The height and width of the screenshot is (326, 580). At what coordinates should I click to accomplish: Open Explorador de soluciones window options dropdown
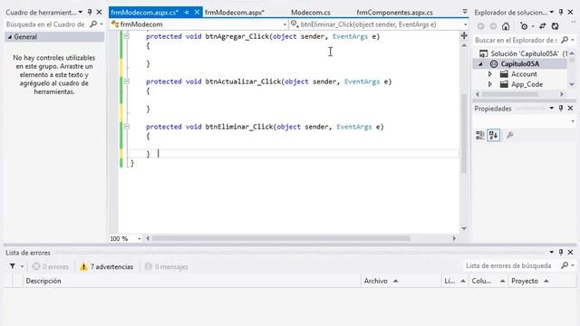click(x=552, y=12)
